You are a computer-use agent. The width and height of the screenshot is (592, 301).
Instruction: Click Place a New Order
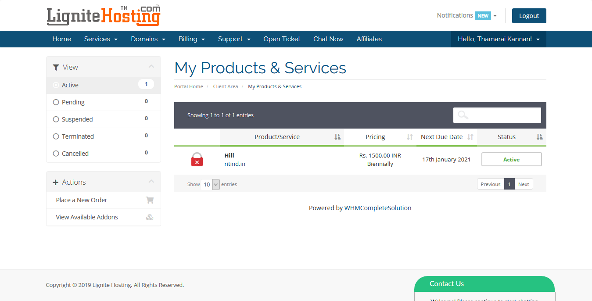click(104, 200)
